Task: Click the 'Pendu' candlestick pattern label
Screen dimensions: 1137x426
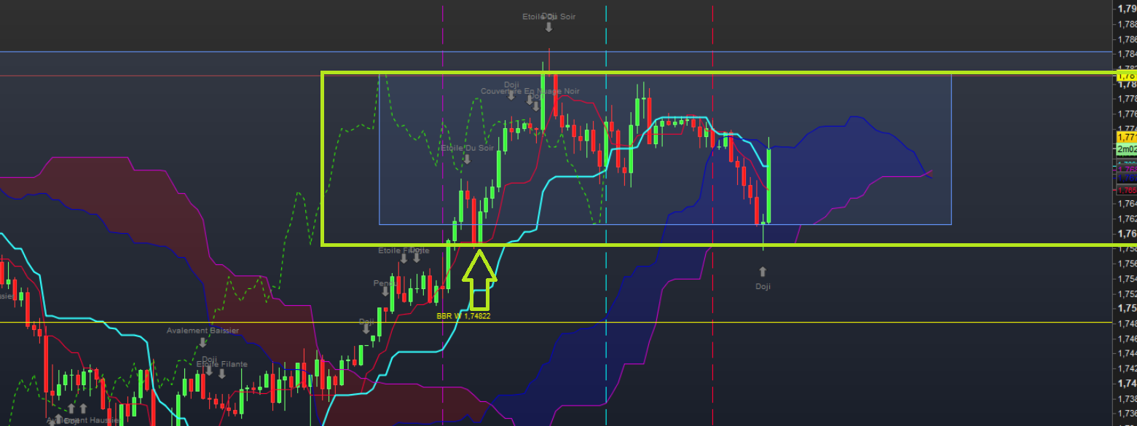Action: [x=384, y=283]
